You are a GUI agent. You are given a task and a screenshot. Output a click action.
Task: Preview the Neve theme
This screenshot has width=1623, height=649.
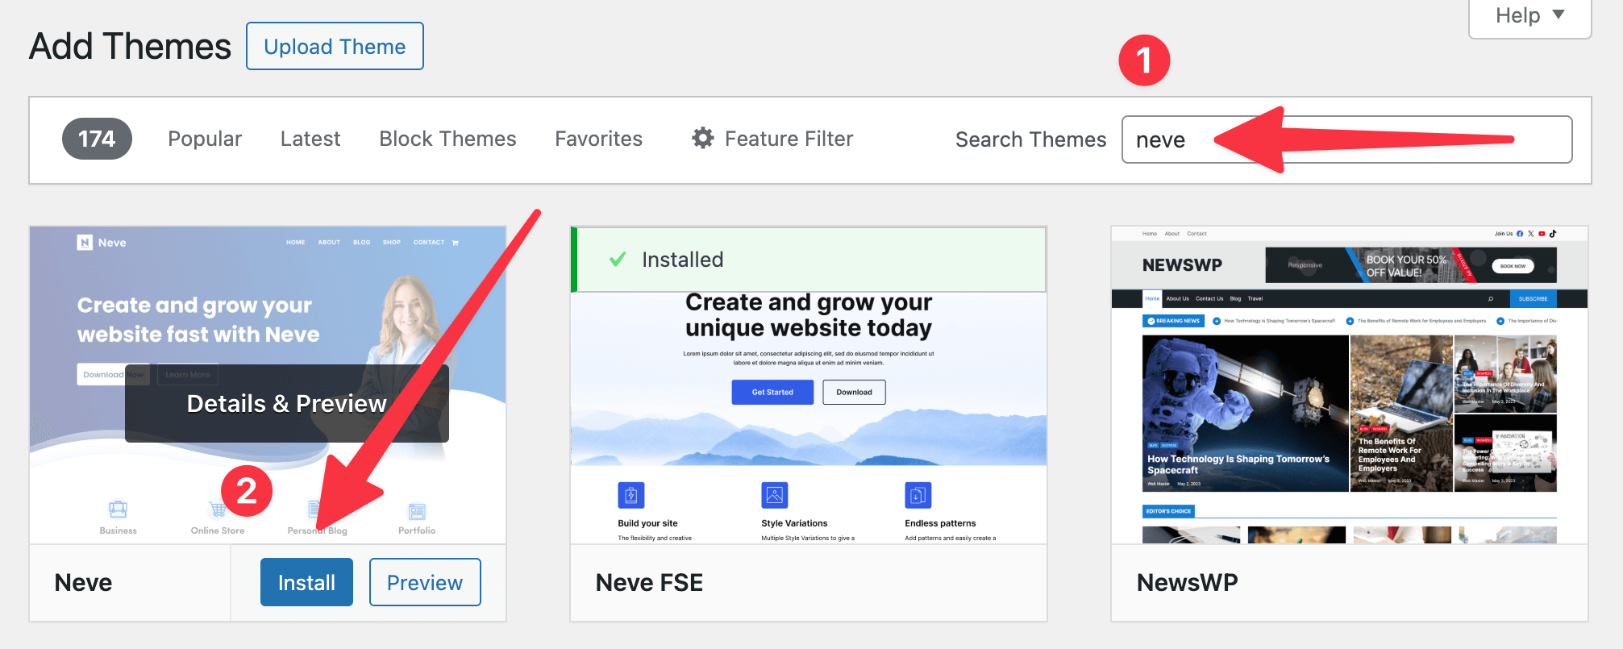(425, 582)
